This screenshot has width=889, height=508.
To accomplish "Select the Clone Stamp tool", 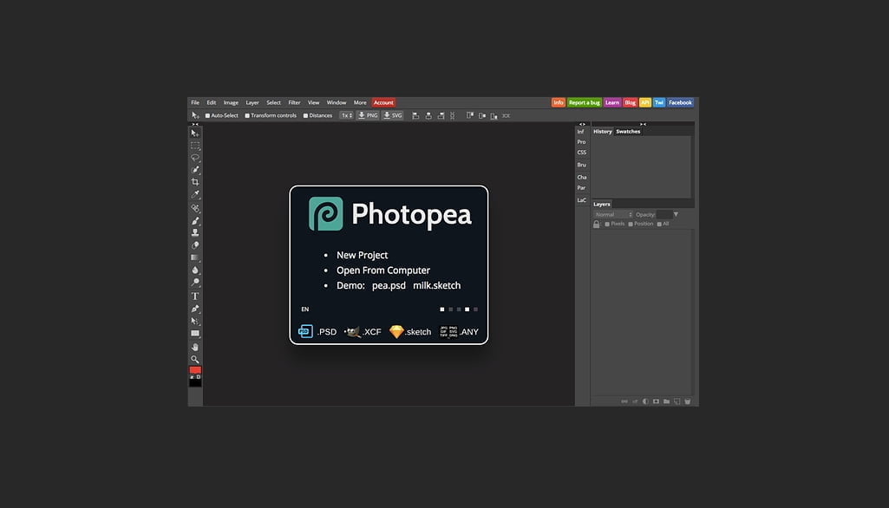I will click(195, 232).
